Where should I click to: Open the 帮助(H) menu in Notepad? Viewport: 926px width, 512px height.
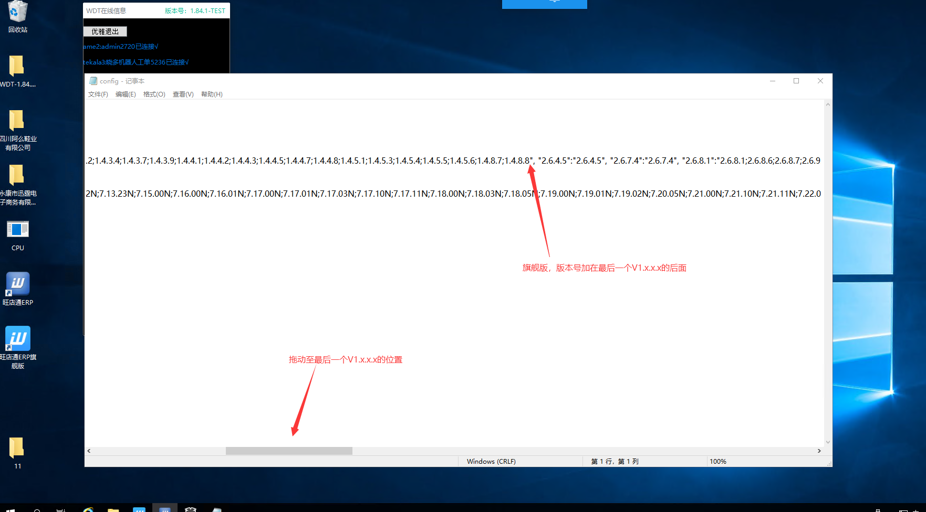click(212, 94)
